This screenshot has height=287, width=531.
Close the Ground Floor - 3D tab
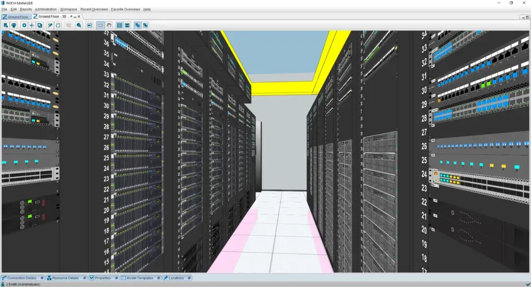click(79, 17)
